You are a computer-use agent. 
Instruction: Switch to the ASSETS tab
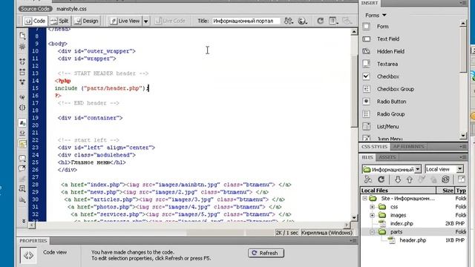(387, 157)
